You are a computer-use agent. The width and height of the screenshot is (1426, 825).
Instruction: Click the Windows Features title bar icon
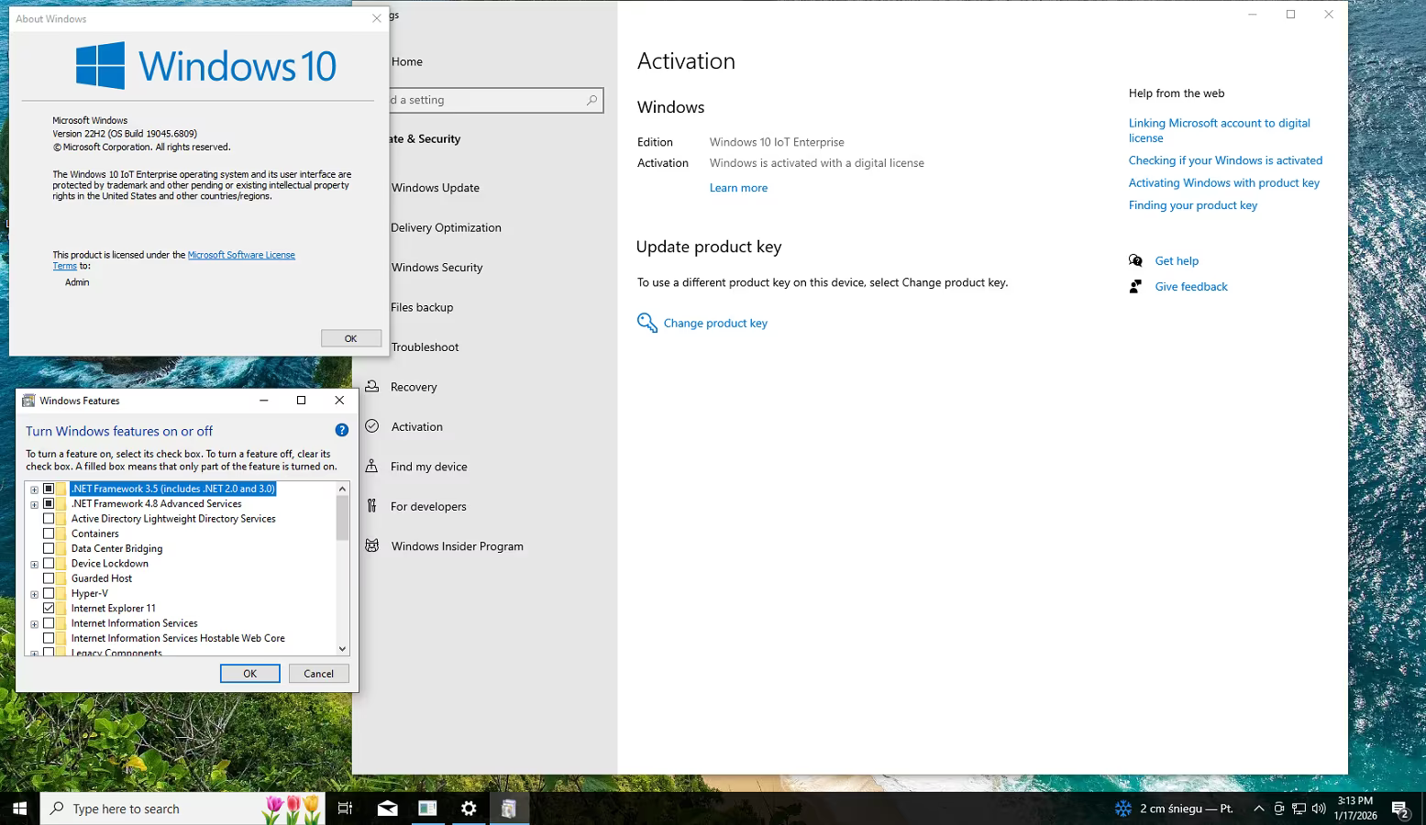[x=28, y=401]
